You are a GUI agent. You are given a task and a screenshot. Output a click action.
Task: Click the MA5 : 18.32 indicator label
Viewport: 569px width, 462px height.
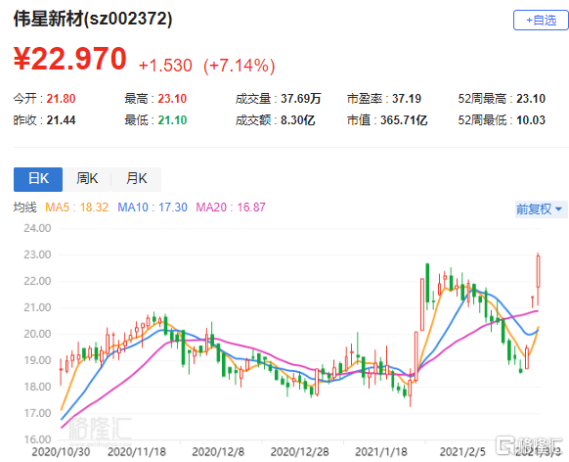click(76, 208)
